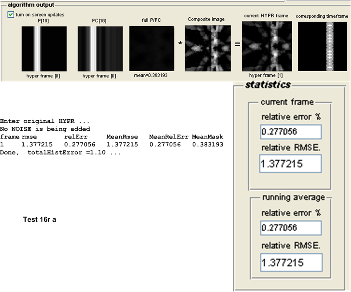
Task: Focus the running average relative error field
Action: (290, 228)
